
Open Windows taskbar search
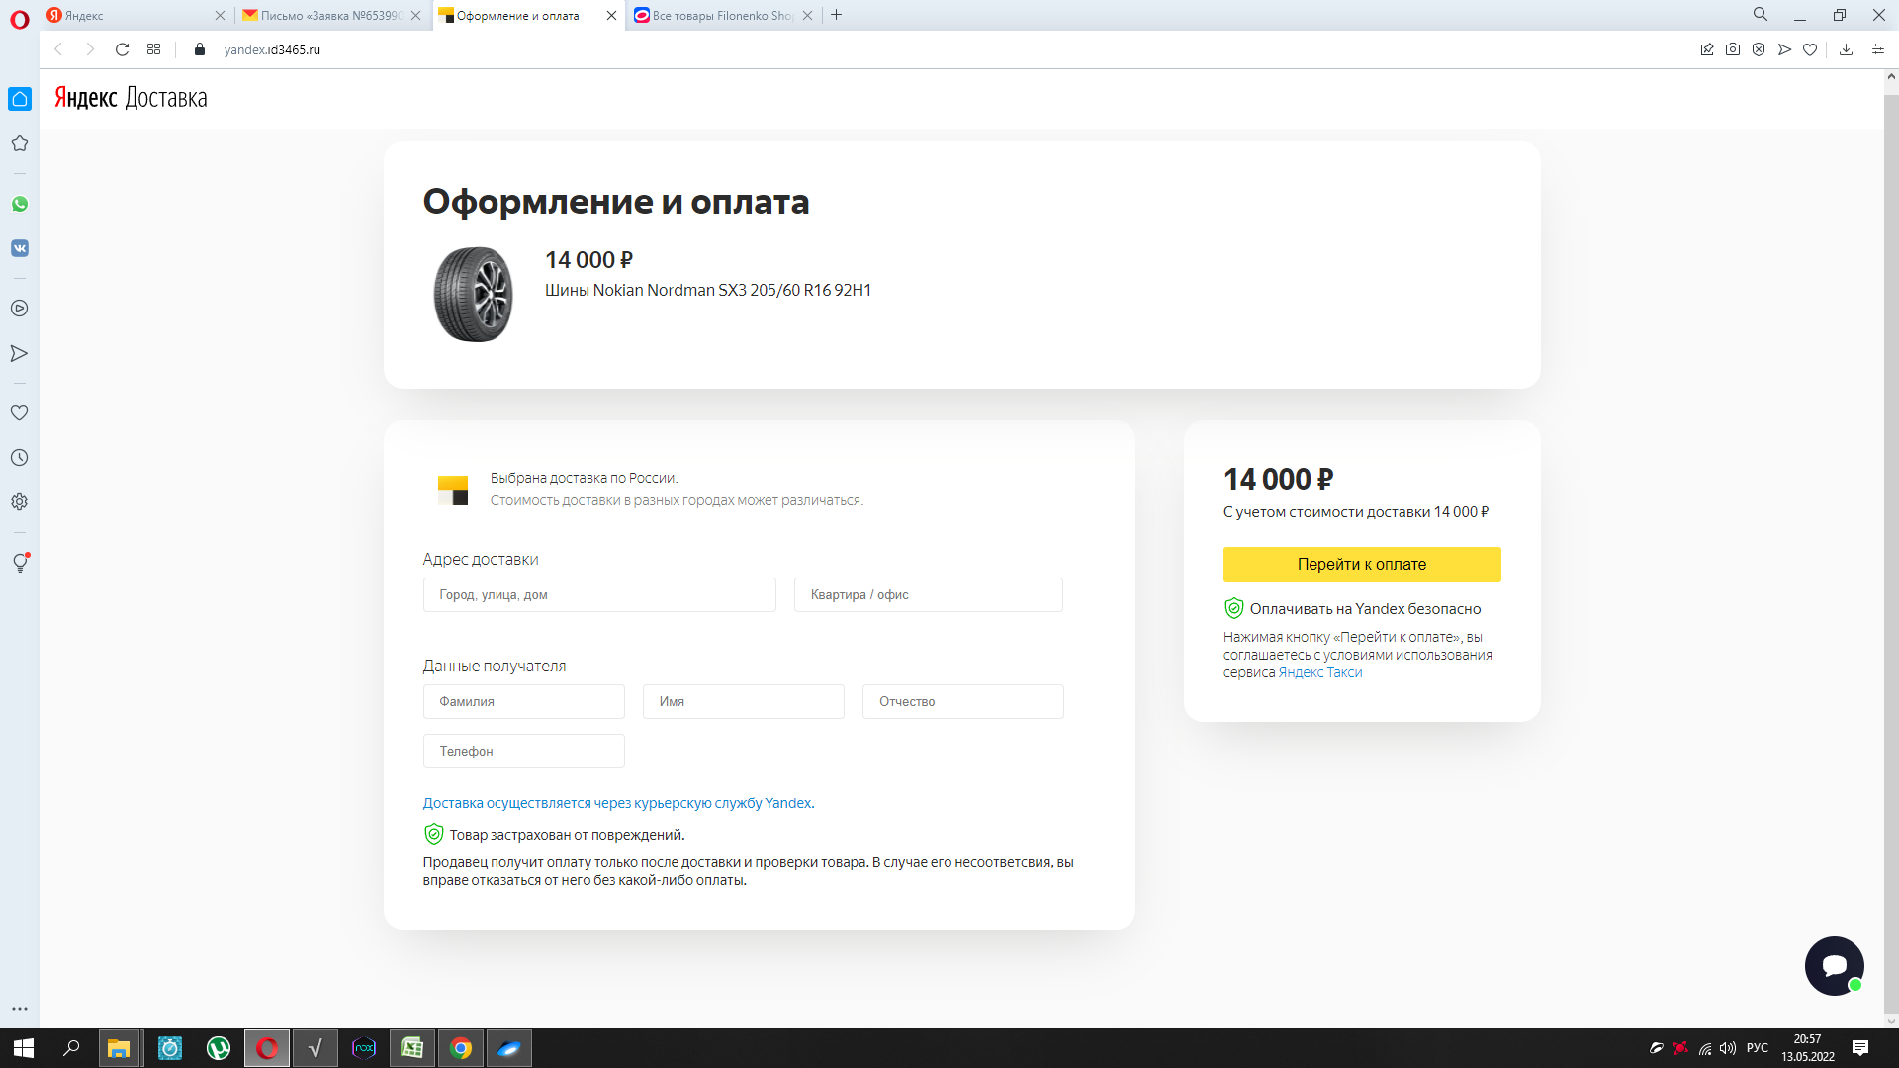71,1048
